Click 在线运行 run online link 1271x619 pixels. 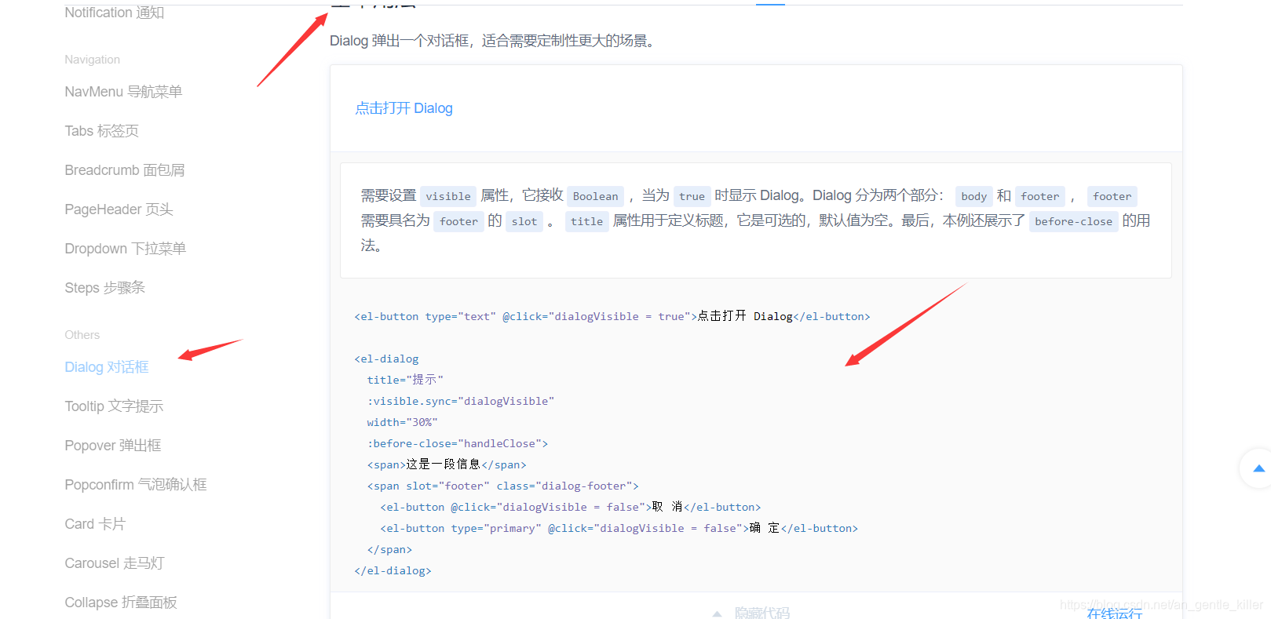click(1115, 614)
